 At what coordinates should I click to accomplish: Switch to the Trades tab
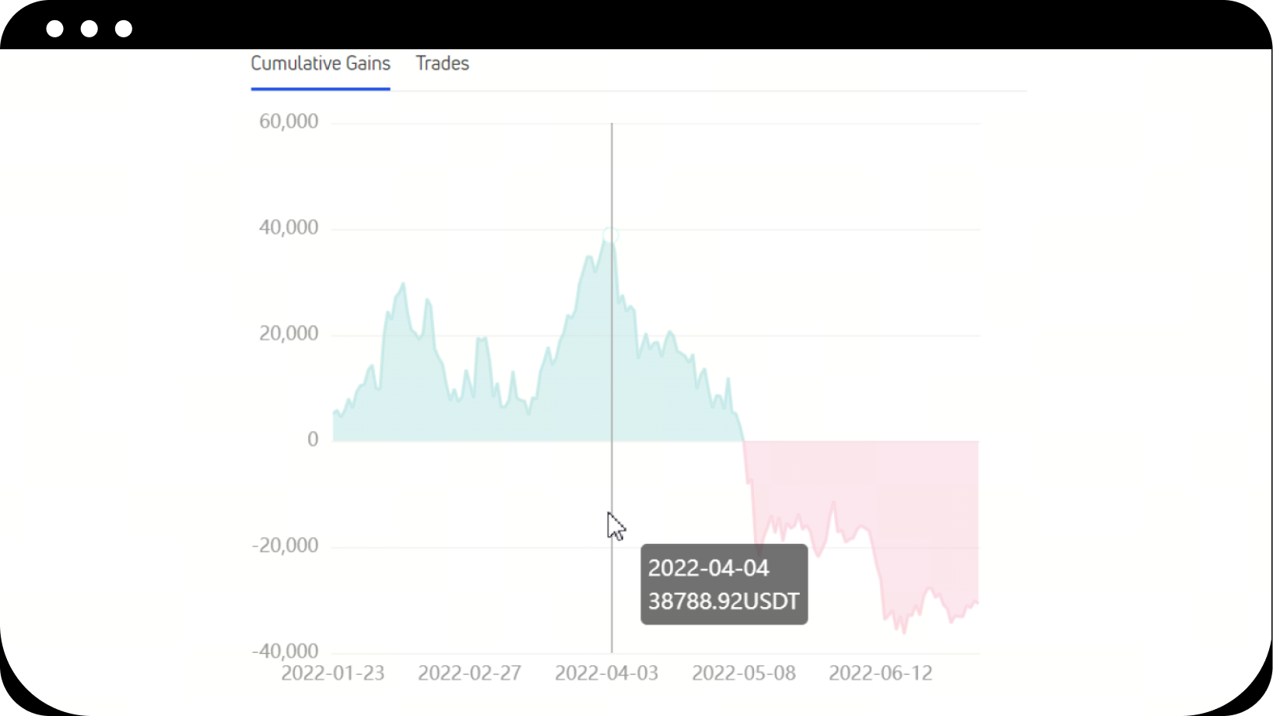(442, 63)
